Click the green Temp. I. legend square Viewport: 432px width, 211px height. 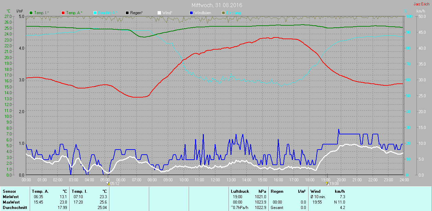(x=31, y=13)
